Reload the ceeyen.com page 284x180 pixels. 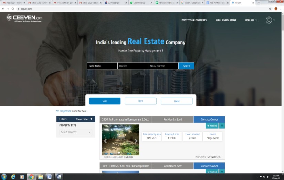13,9
